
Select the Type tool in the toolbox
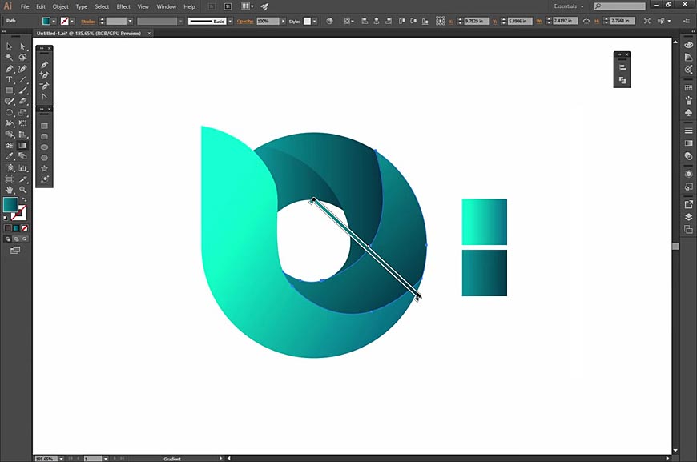point(10,80)
